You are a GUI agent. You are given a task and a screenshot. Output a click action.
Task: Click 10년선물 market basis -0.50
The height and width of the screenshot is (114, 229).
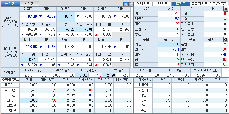tap(88, 60)
